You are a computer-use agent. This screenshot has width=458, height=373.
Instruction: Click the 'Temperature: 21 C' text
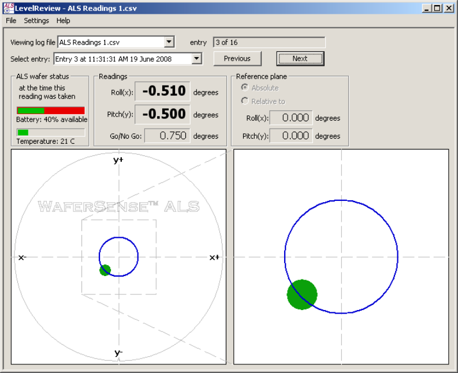tap(46, 141)
